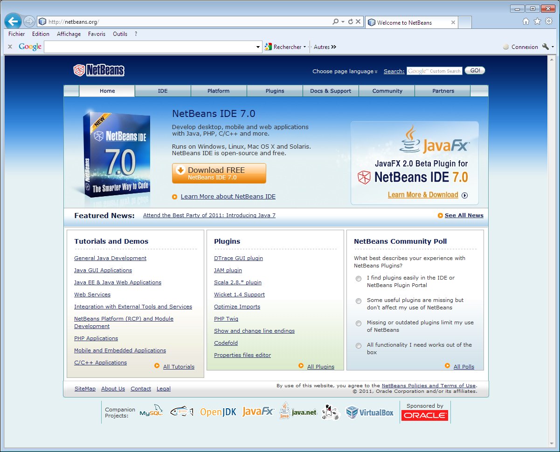
Task: Click the Google toolbar search text field
Action: pyautogui.click(x=150, y=47)
